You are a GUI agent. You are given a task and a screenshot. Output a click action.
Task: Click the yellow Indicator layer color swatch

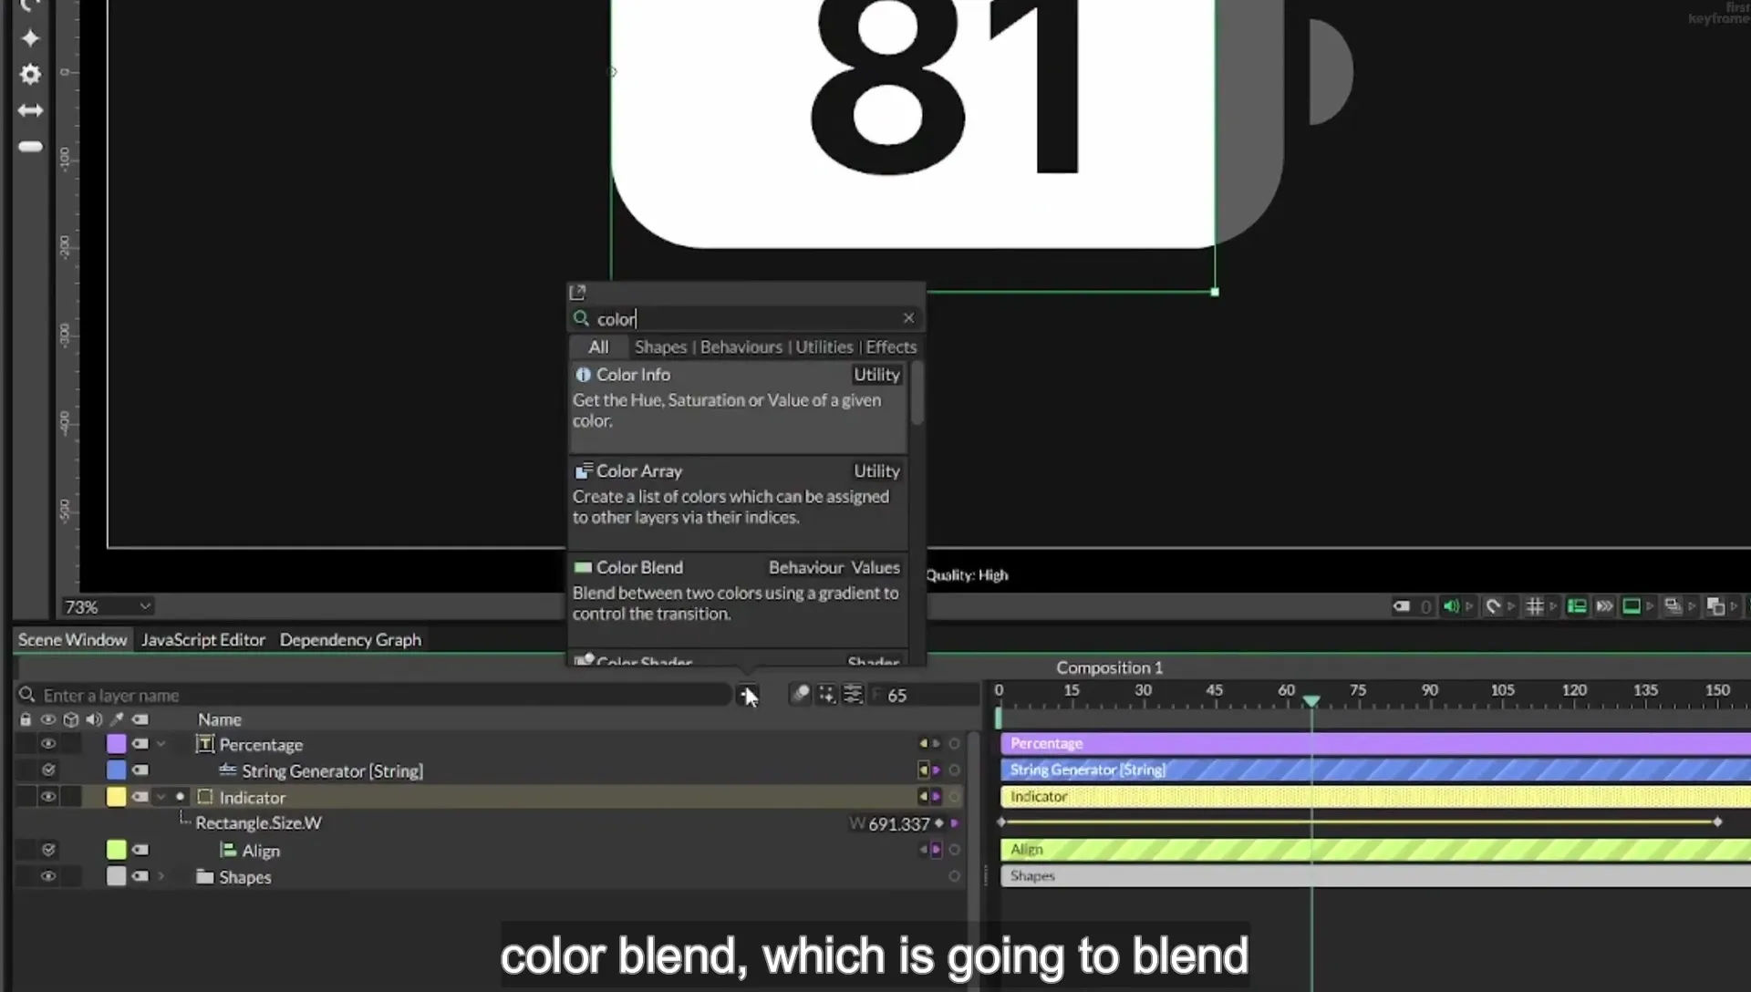tap(116, 797)
